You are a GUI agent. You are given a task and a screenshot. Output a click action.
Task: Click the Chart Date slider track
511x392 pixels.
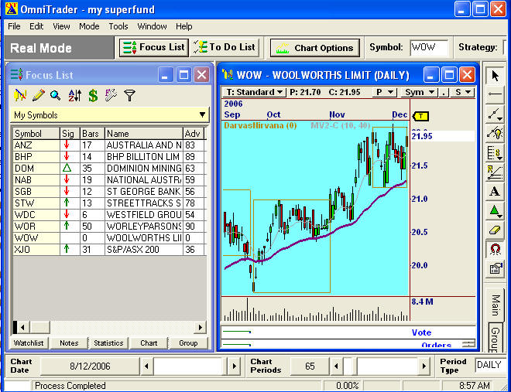pyautogui.click(x=190, y=366)
